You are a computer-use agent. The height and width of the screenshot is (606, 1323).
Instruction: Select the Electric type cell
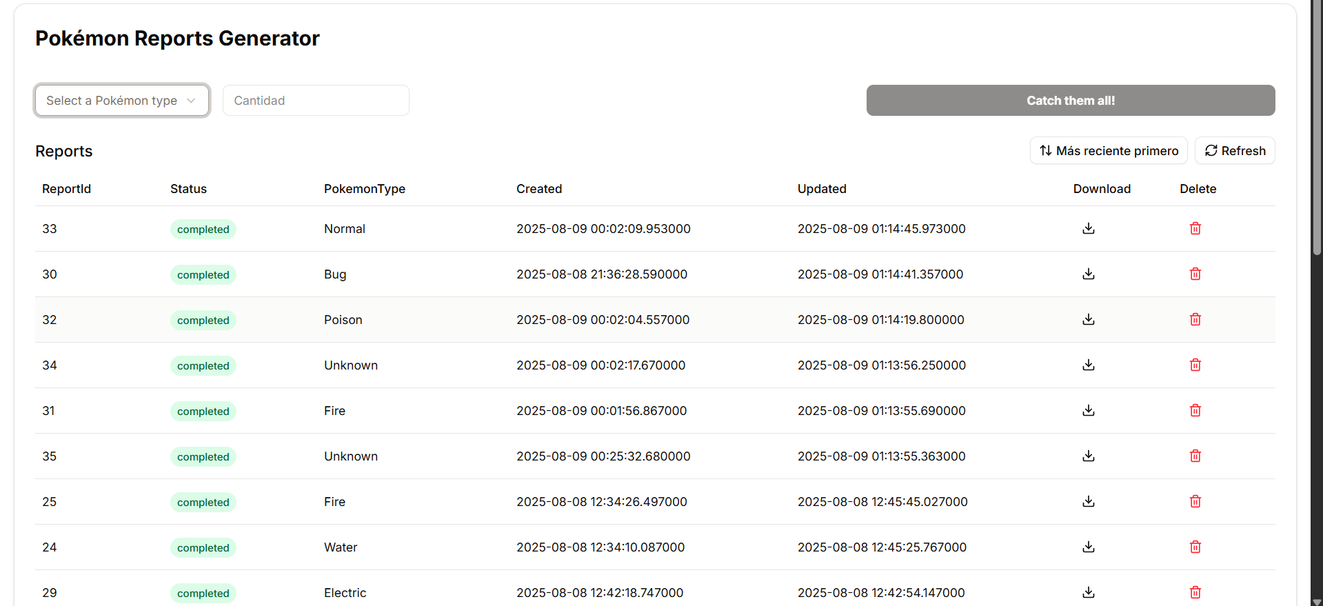coord(345,593)
